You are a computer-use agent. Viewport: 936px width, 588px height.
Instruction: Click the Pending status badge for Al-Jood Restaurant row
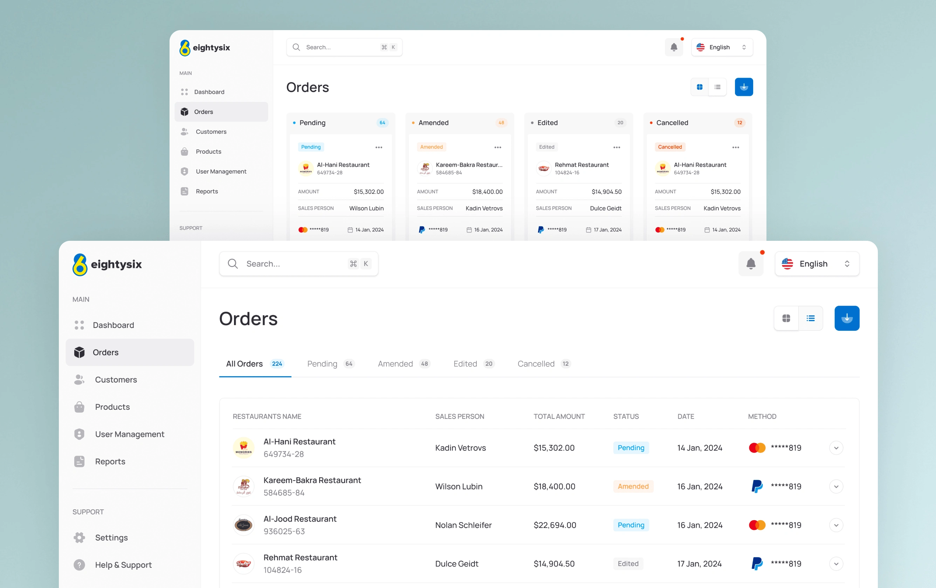click(x=631, y=525)
